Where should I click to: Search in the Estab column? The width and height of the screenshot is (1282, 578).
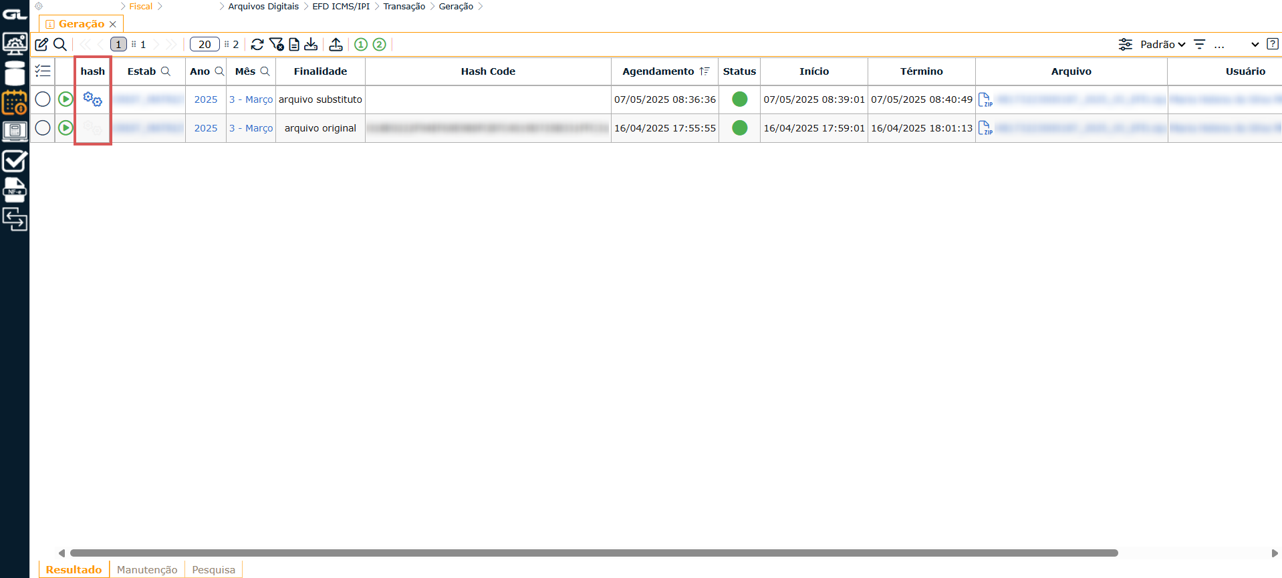(166, 71)
